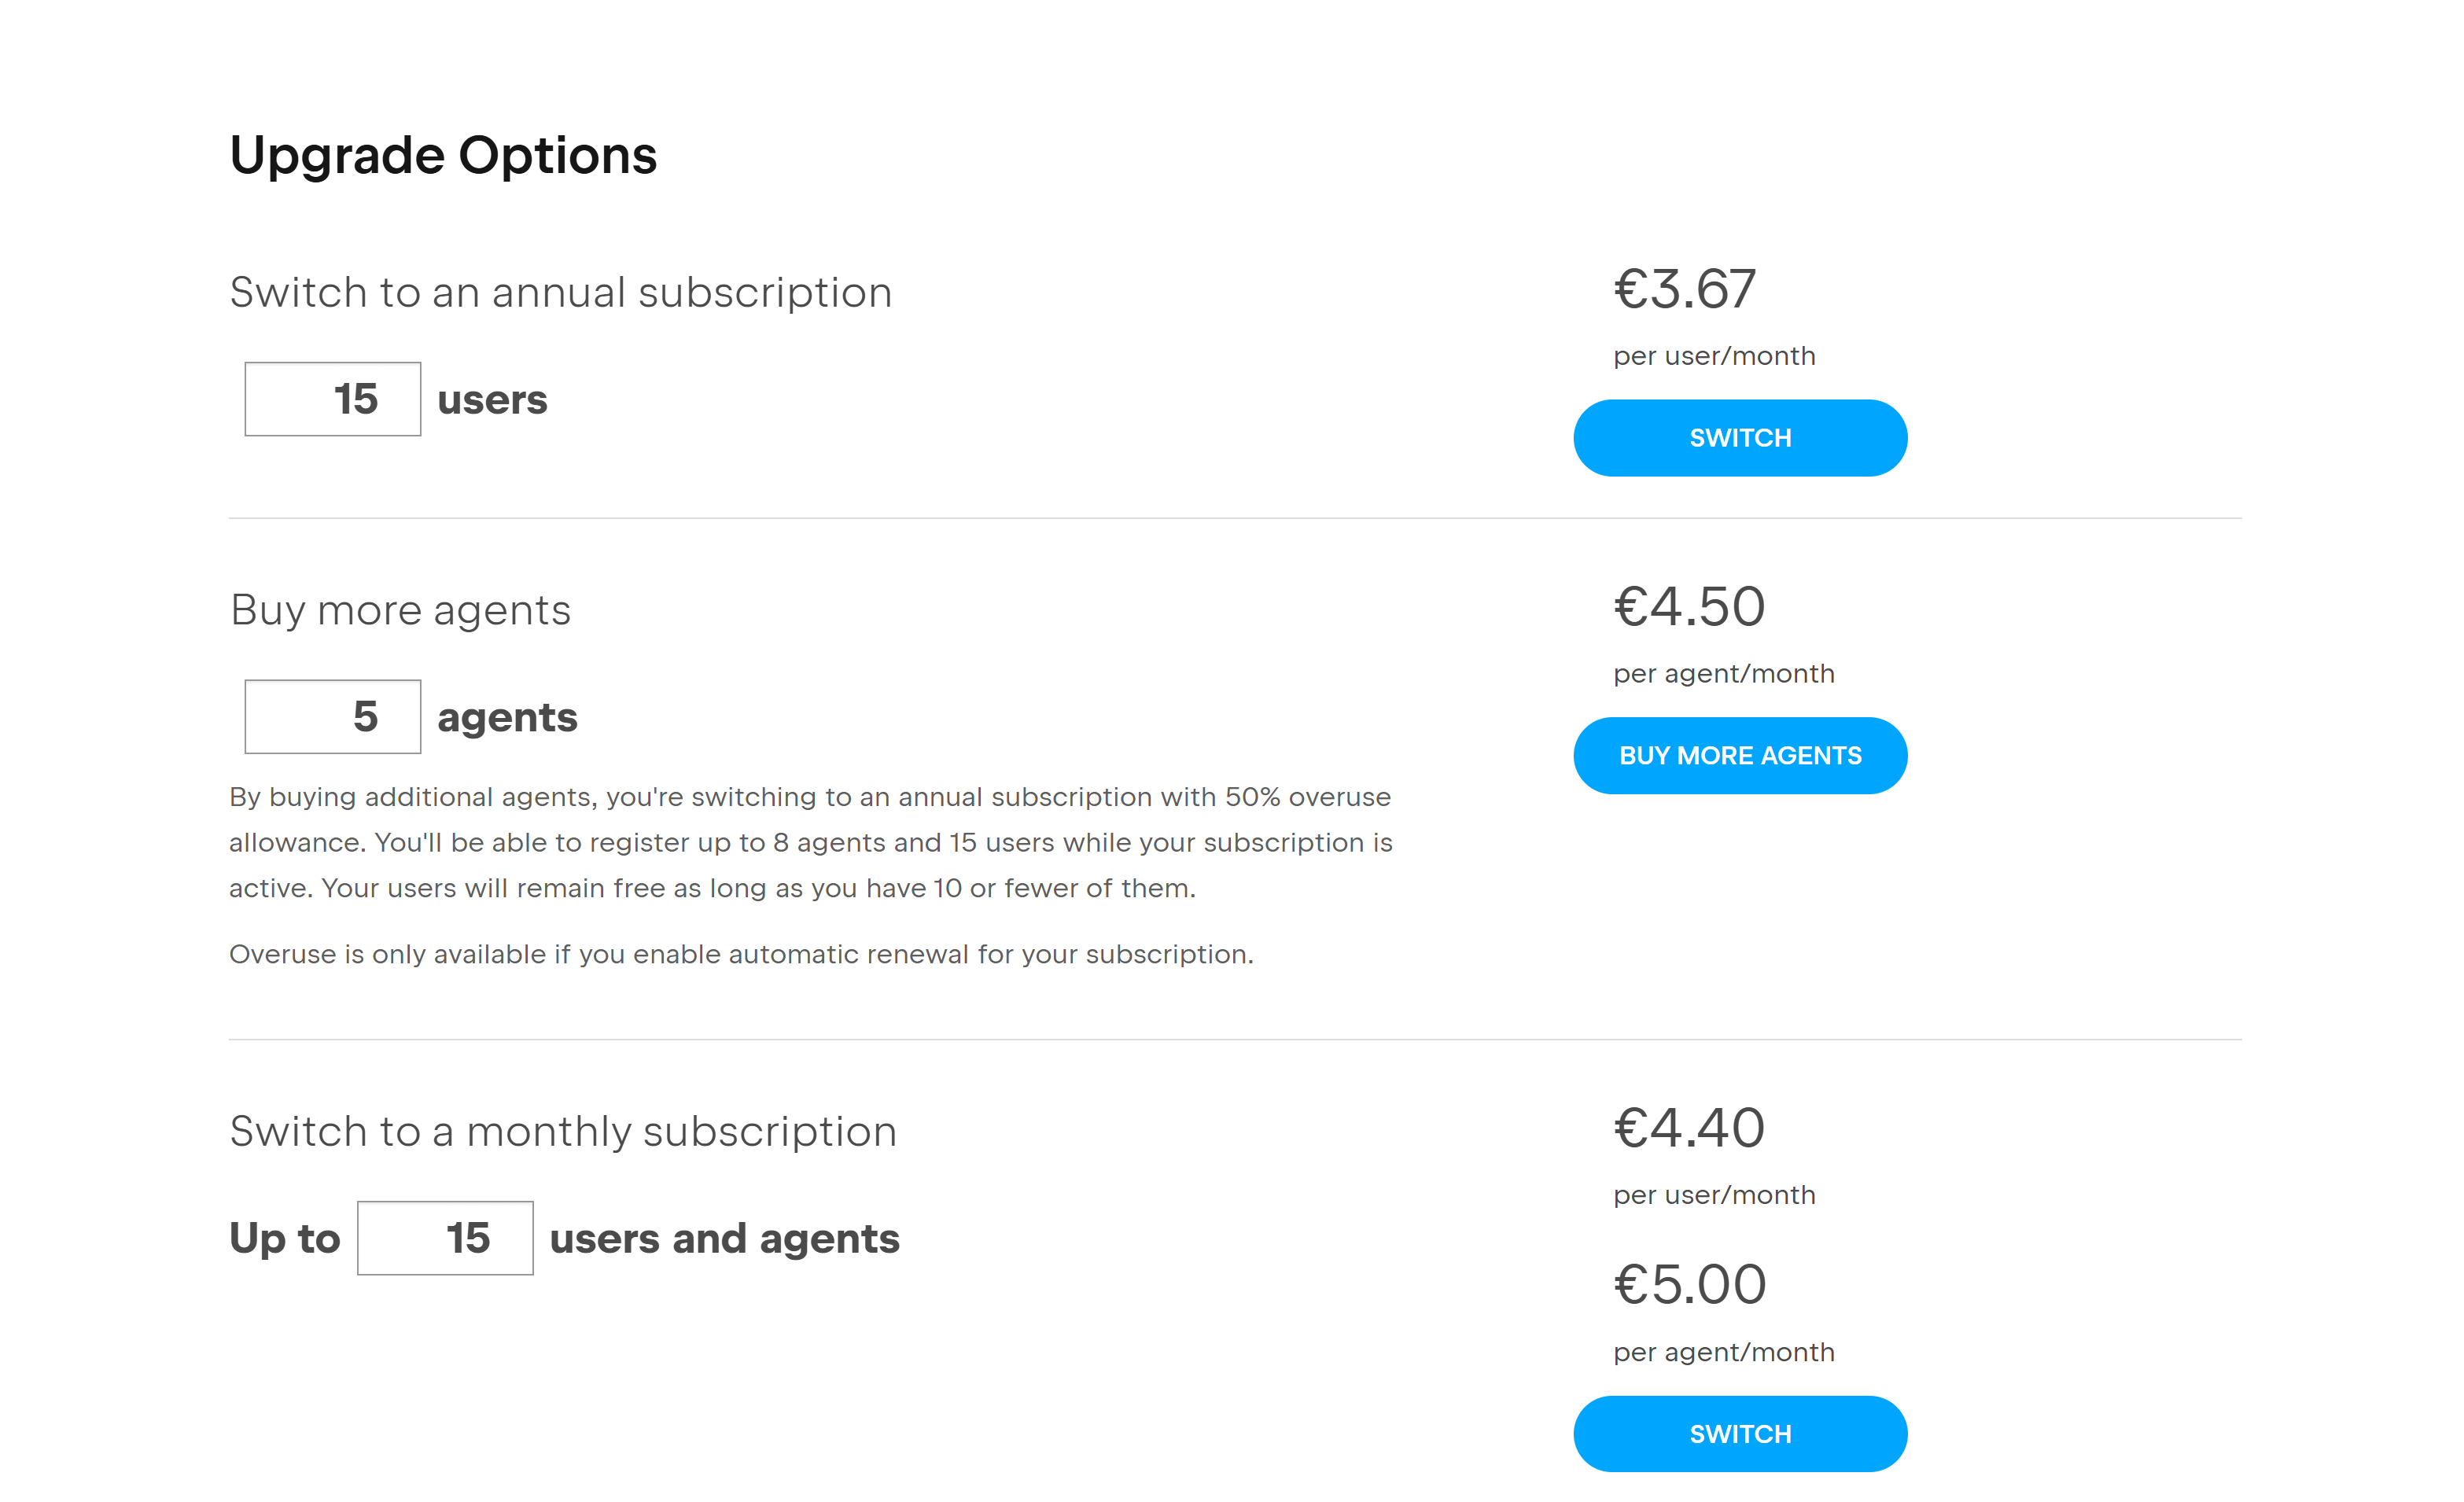Click the overuse allowance description paragraph
The width and height of the screenshot is (2464, 1502).
click(809, 842)
